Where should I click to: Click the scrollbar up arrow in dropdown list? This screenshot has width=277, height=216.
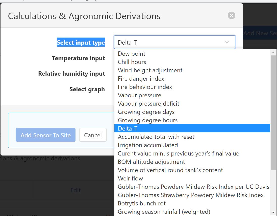[x=273, y=53]
